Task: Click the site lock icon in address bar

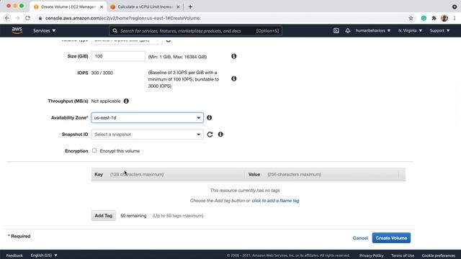Action: pos(40,18)
